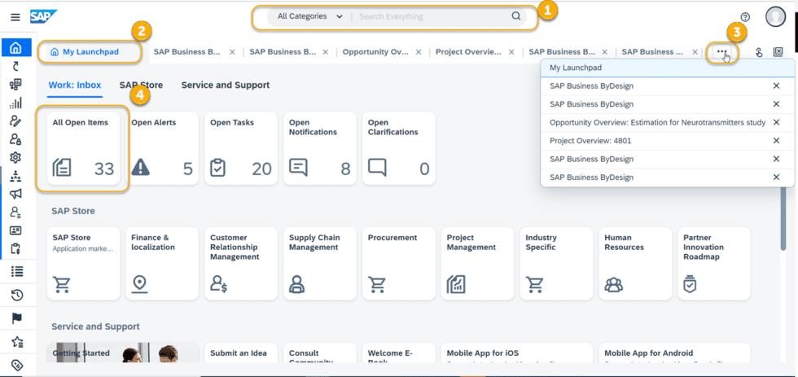Open Customer Relationship Management tile

241,264
